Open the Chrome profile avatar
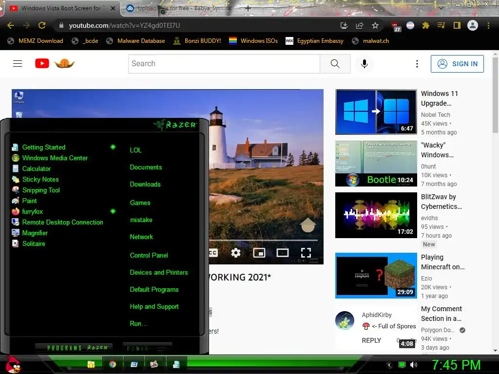This screenshot has width=499, height=374. (473, 25)
